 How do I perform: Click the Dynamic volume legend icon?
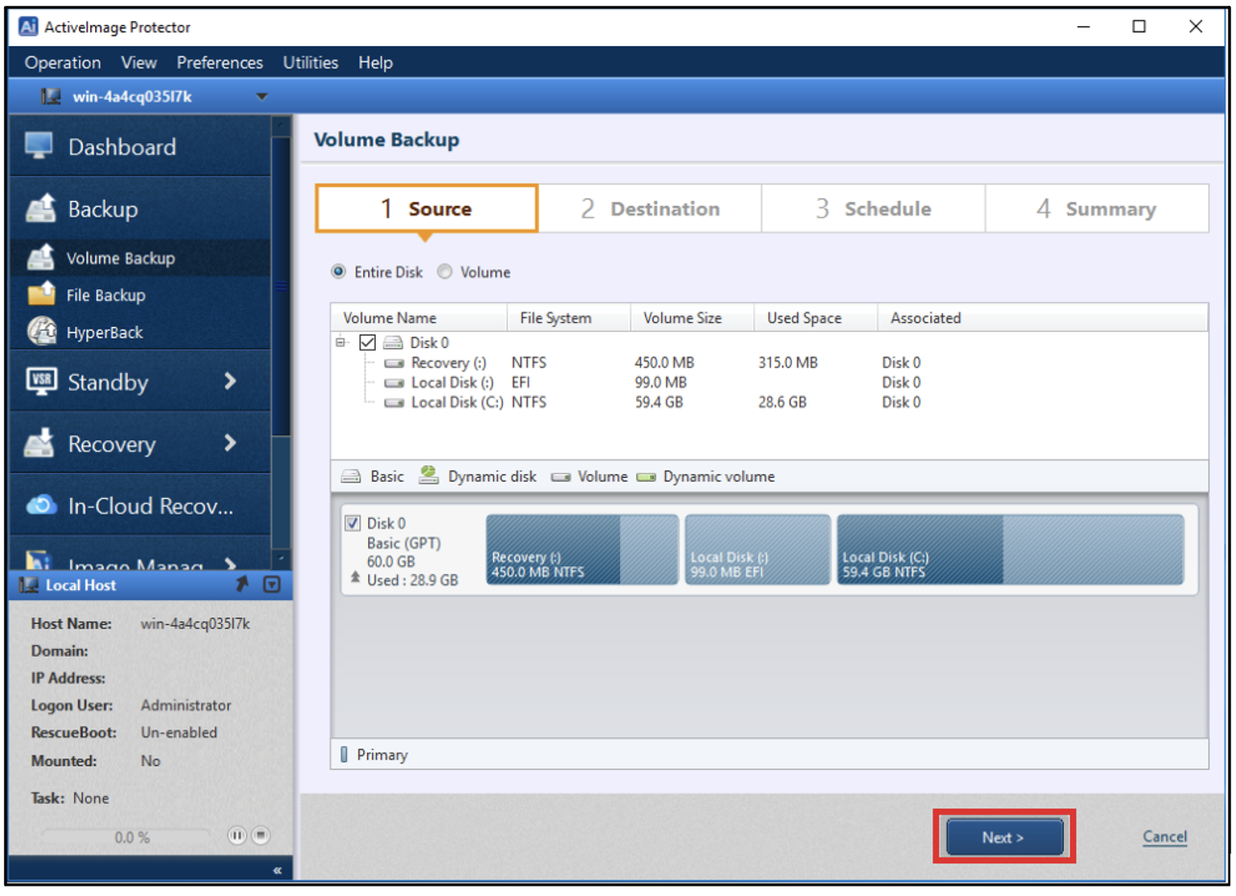click(x=646, y=477)
